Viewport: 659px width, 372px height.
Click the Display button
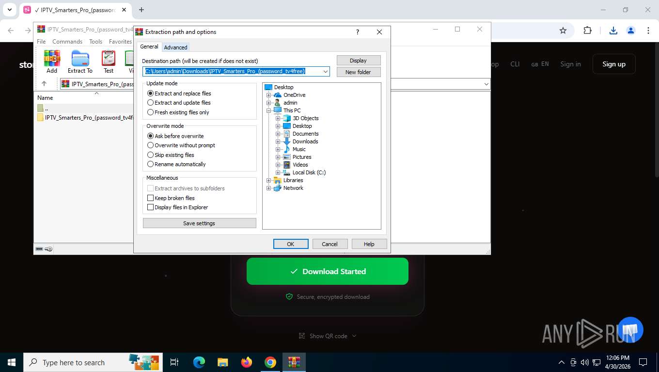point(359,61)
